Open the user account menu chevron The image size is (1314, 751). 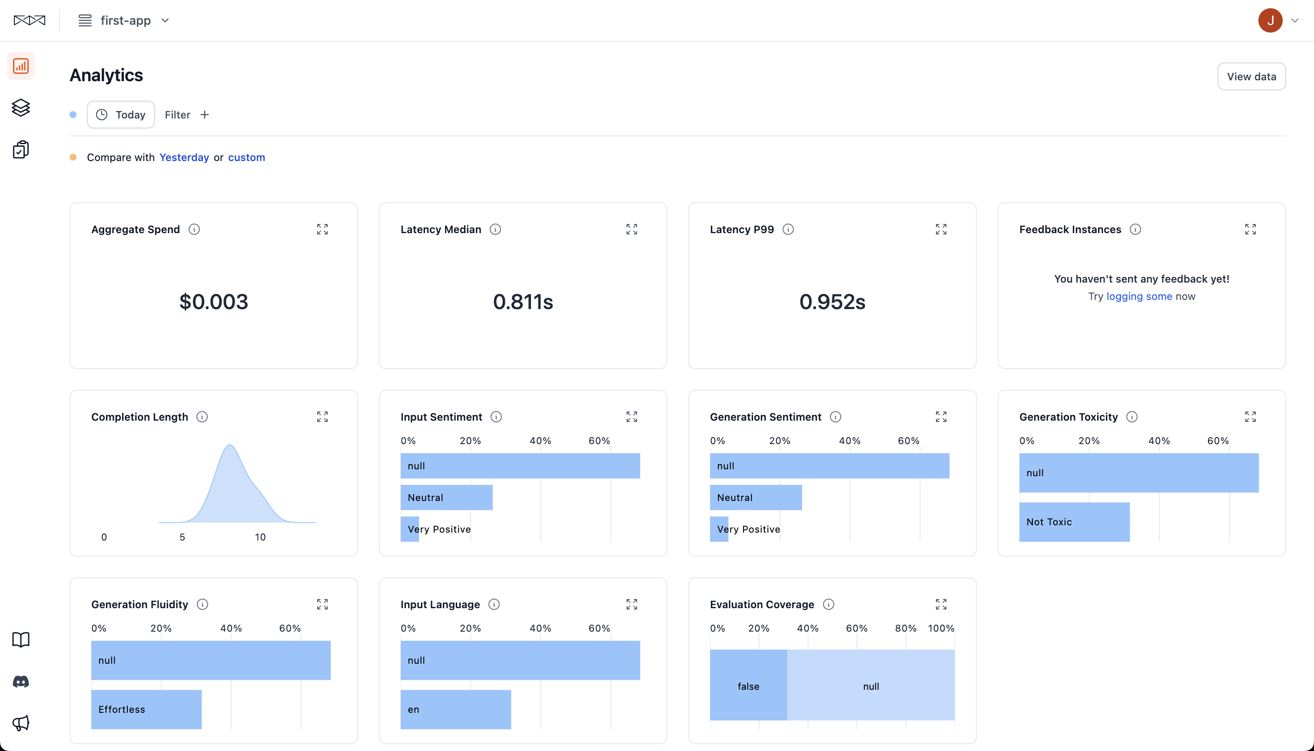pyautogui.click(x=1294, y=21)
